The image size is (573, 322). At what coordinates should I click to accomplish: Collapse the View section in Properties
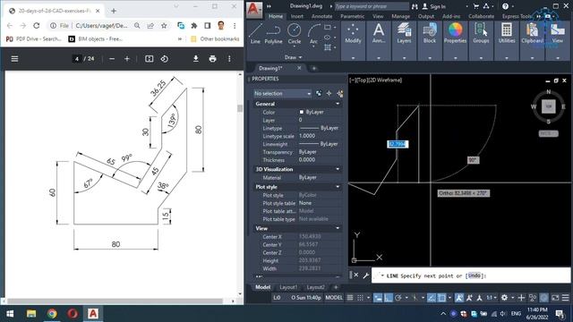(338, 229)
